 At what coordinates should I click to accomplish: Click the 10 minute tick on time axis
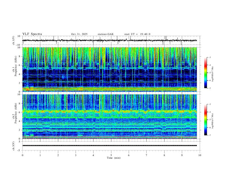click(200, 155)
